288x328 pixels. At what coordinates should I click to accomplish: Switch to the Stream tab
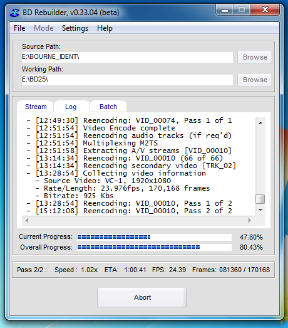[x=36, y=107]
